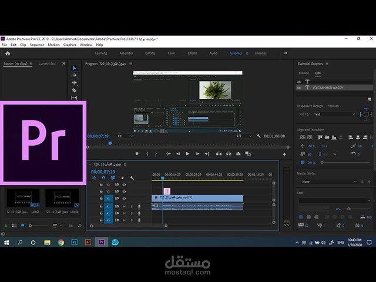Open the Markers menu
376x282 pixels.
53,45
